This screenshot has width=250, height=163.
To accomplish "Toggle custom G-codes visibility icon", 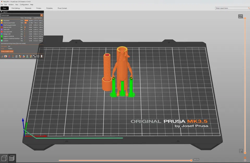I will point(31,56).
